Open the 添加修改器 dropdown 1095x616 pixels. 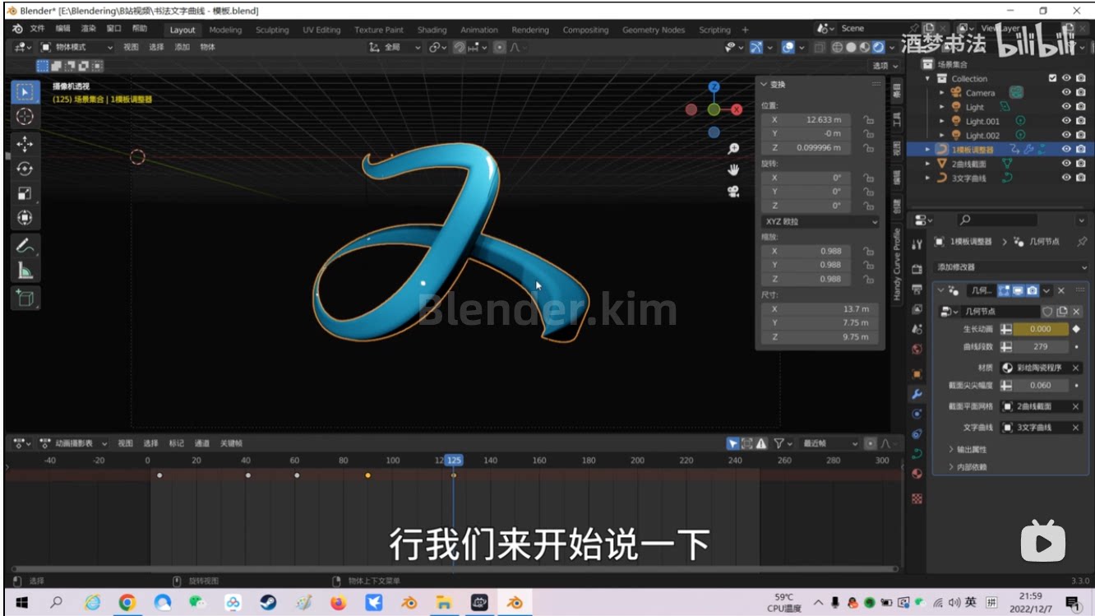coord(1011,267)
